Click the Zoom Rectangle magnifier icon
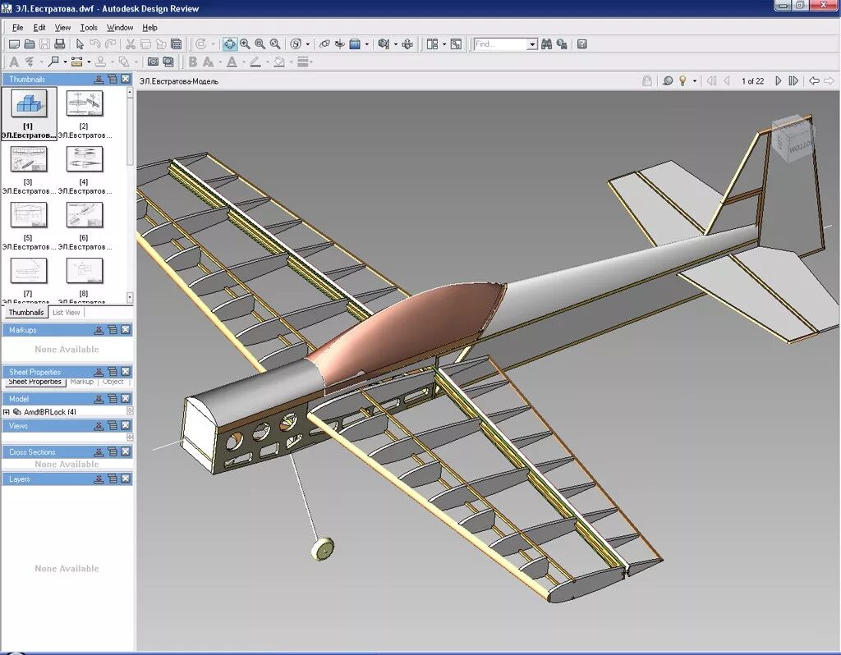841x655 pixels. tap(260, 44)
